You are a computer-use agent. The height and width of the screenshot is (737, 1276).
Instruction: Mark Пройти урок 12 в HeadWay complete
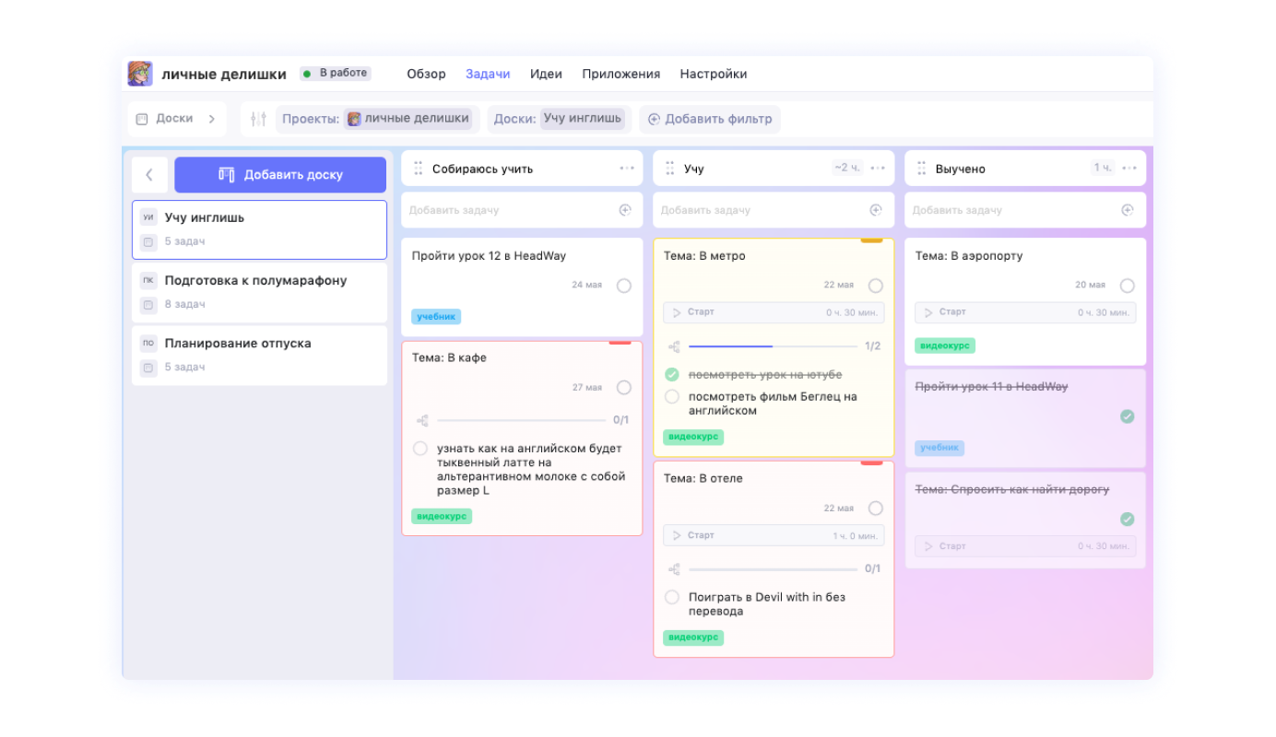[624, 286]
